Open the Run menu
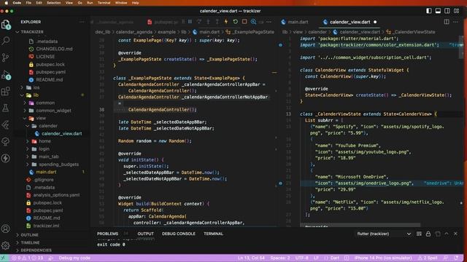Viewport: 467px width, 262px height. [90, 3]
